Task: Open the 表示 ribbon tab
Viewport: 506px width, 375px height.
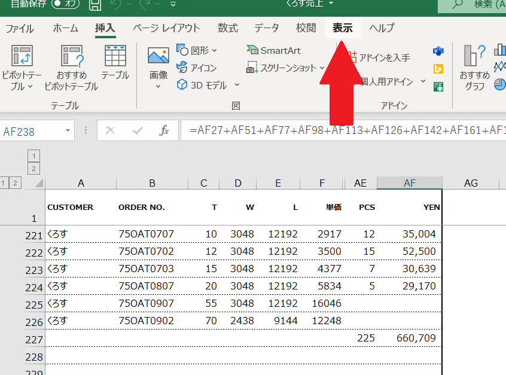Action: point(342,28)
